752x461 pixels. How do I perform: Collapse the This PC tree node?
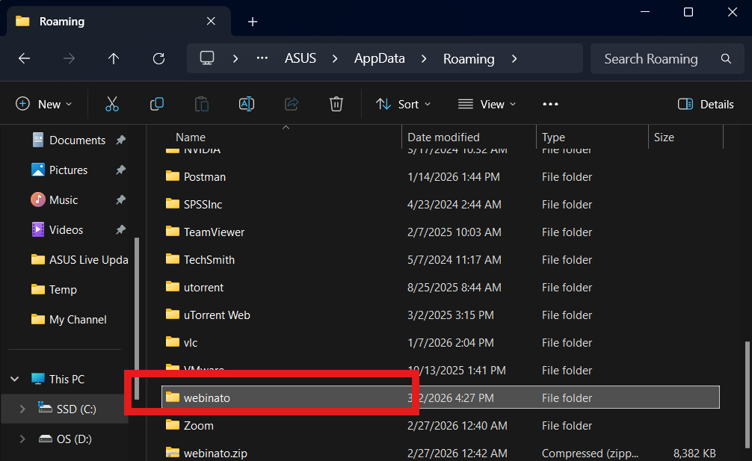[15, 379]
